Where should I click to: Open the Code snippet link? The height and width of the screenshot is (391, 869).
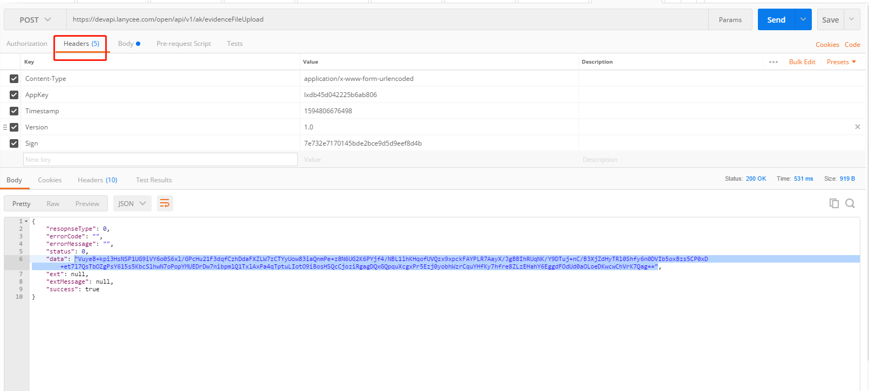(x=852, y=45)
